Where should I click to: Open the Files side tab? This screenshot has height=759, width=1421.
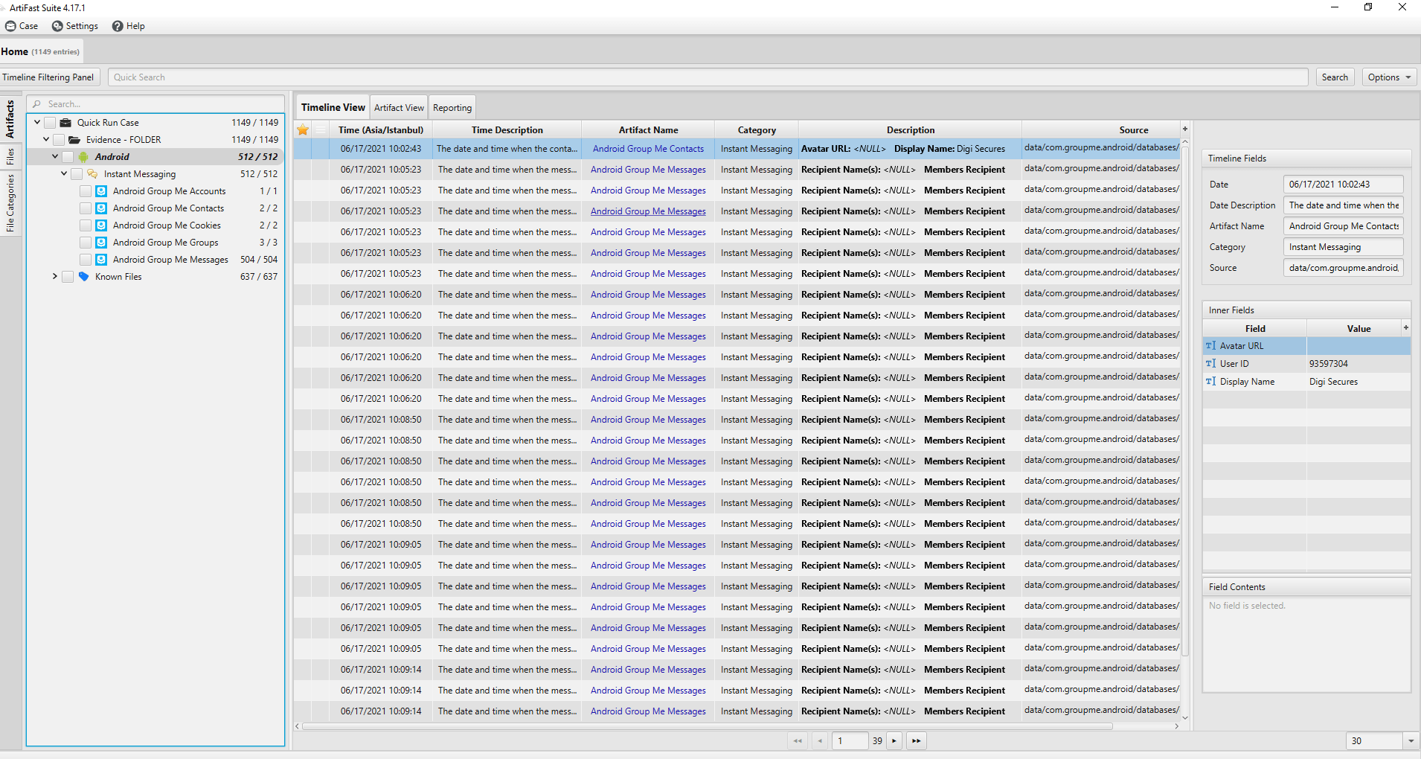click(x=10, y=156)
